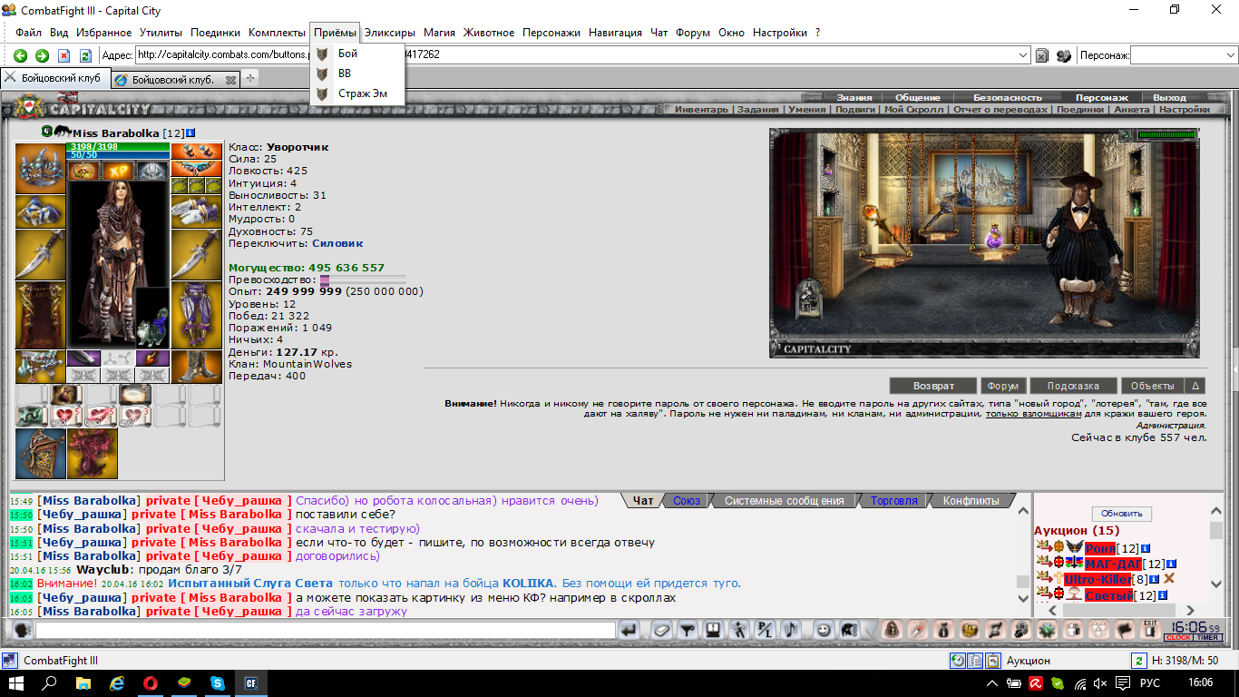The image size is (1239, 697).
Task: Toggle the chat filter funnel icon
Action: pos(688,630)
